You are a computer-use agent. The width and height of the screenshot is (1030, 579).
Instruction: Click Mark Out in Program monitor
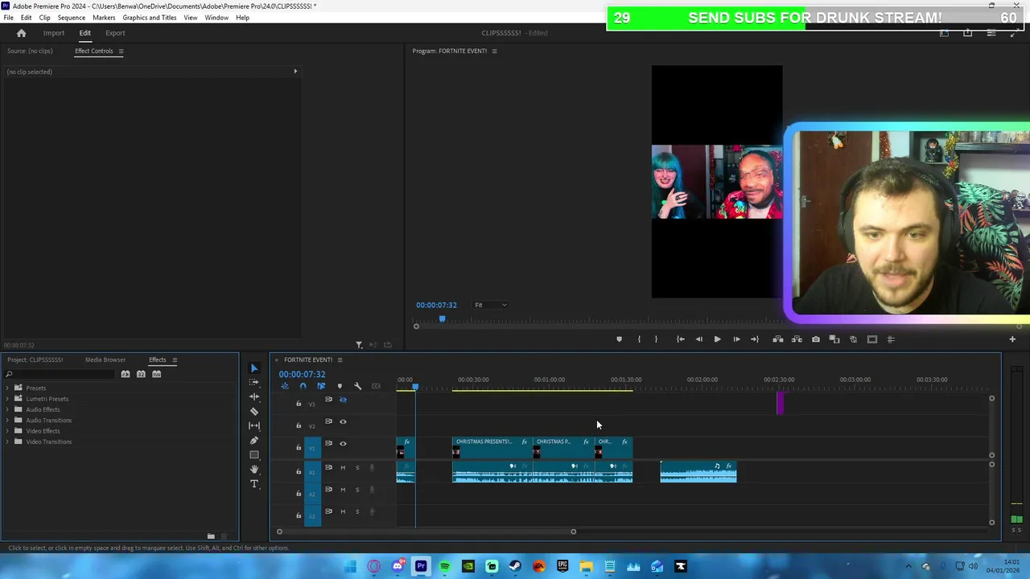[656, 339]
